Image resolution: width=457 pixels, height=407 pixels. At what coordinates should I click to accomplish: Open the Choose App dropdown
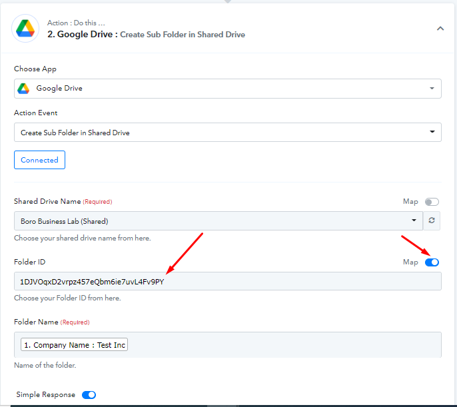228,89
